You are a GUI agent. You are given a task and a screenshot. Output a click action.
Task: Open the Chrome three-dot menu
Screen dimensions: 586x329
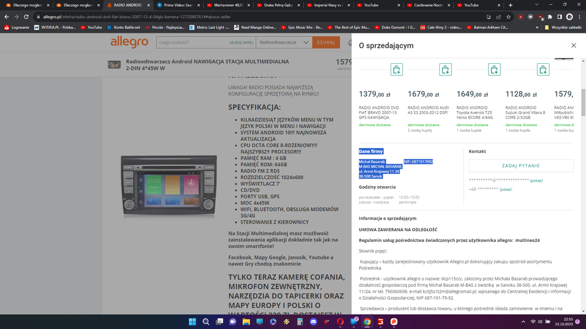click(x=580, y=17)
